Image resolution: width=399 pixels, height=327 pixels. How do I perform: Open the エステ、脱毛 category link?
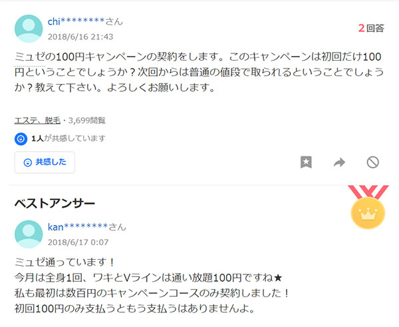pos(37,121)
